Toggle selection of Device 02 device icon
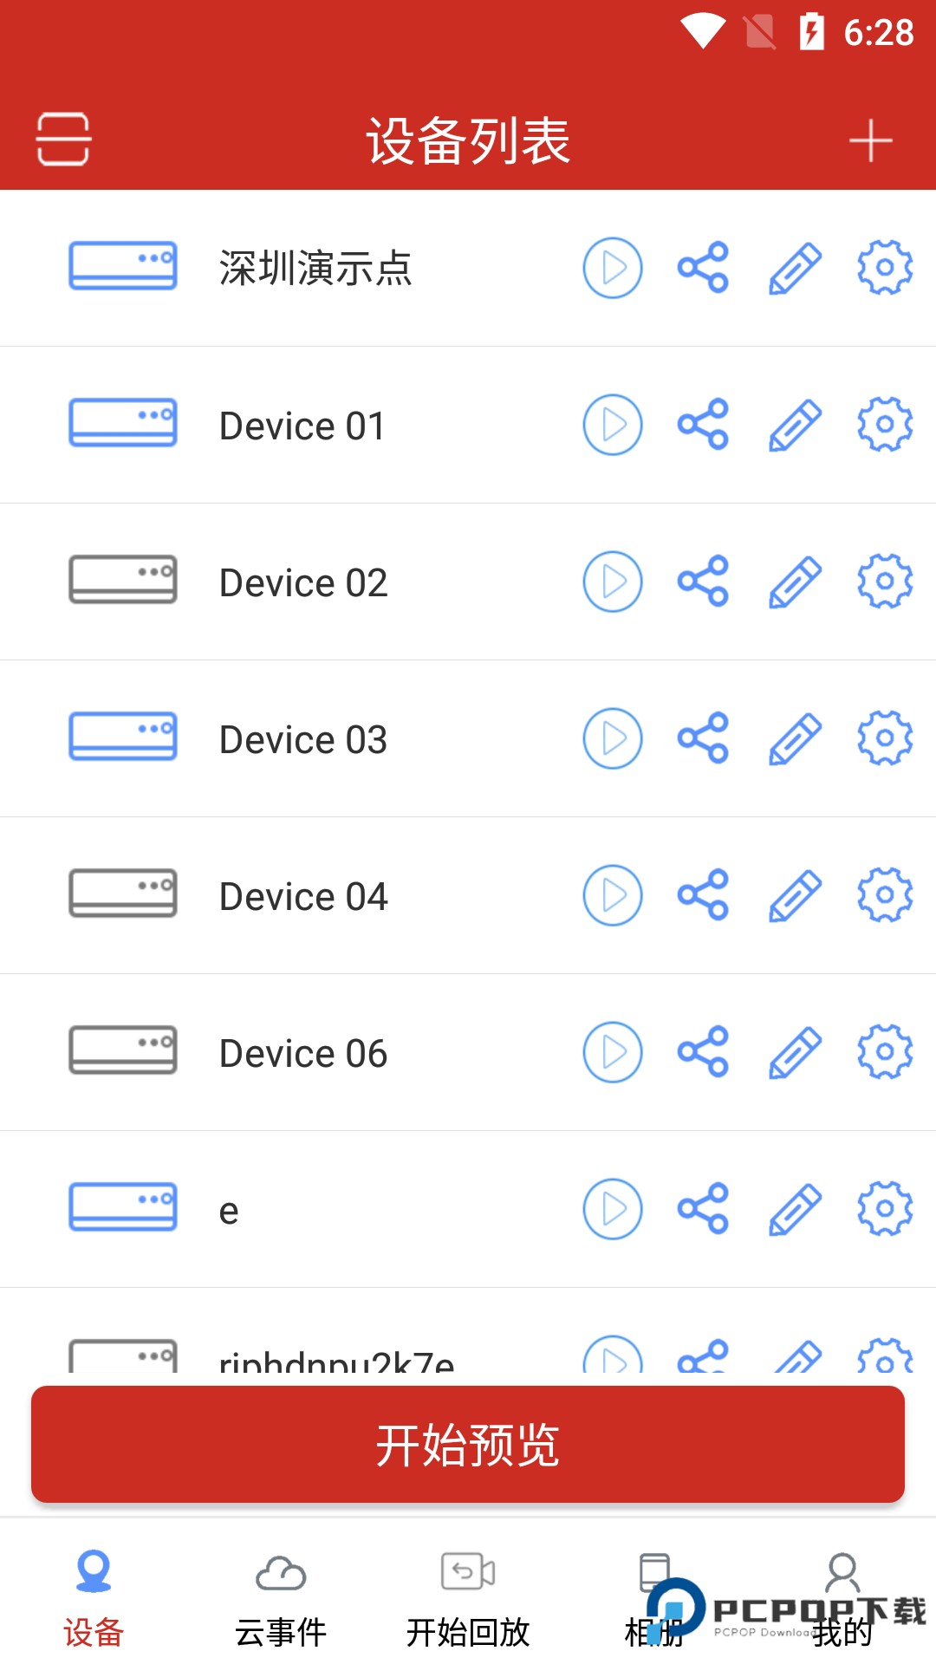The height and width of the screenshot is (1664, 936). [x=123, y=580]
